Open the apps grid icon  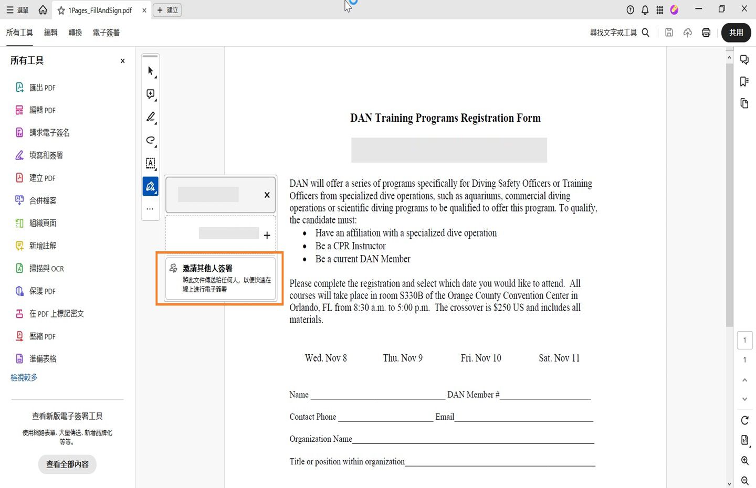coord(660,10)
